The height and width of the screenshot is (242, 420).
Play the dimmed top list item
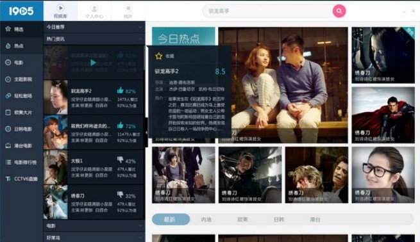coord(93,63)
